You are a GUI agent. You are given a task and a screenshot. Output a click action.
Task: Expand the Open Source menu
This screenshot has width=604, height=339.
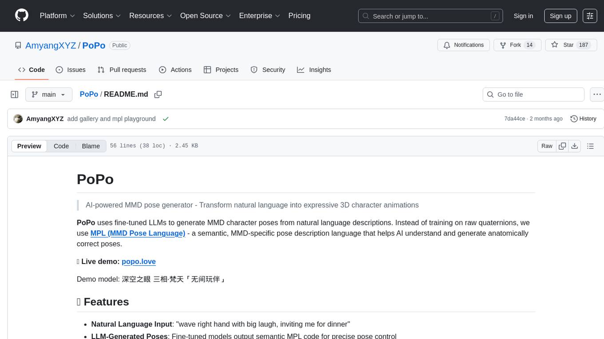coord(206,16)
